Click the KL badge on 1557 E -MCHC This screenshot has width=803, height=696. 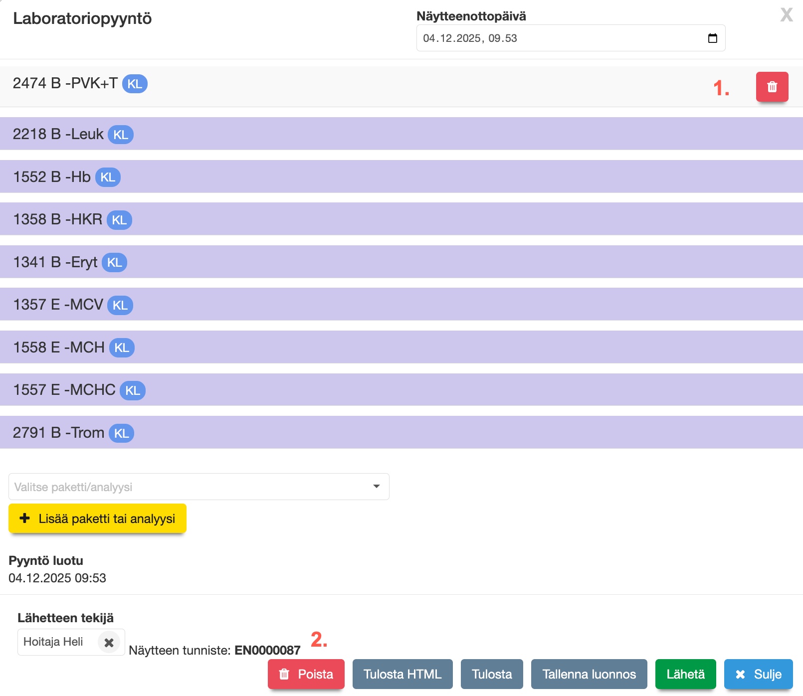133,390
